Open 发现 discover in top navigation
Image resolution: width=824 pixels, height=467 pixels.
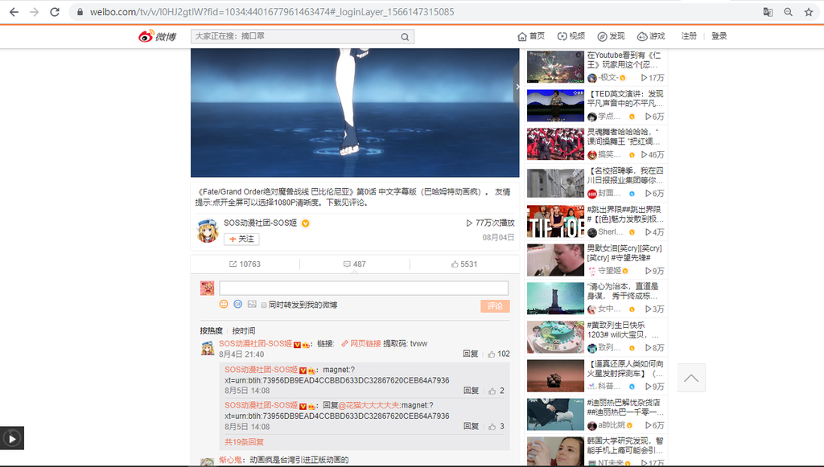click(x=611, y=36)
